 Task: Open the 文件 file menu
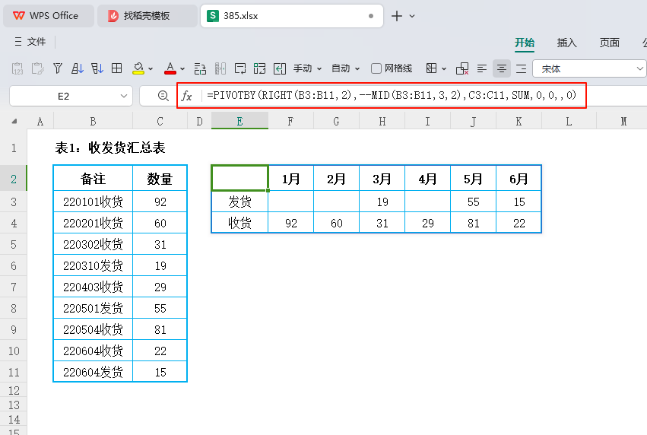(x=30, y=42)
